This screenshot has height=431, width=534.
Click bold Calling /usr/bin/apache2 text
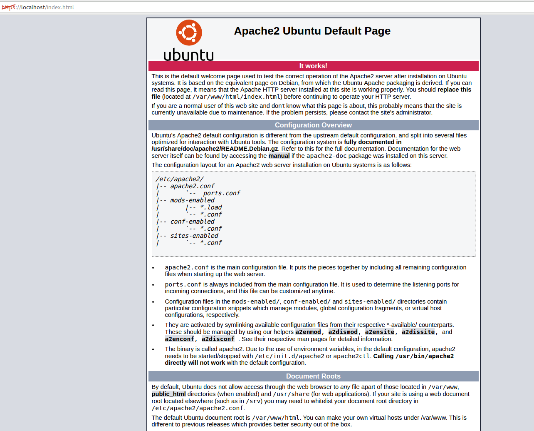pyautogui.click(x=413, y=356)
